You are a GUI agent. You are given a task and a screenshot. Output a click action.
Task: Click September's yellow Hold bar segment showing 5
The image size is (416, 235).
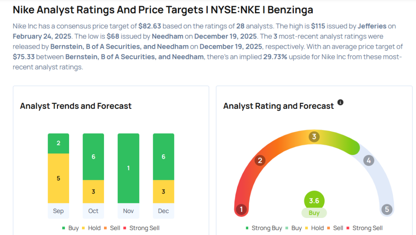click(x=58, y=178)
